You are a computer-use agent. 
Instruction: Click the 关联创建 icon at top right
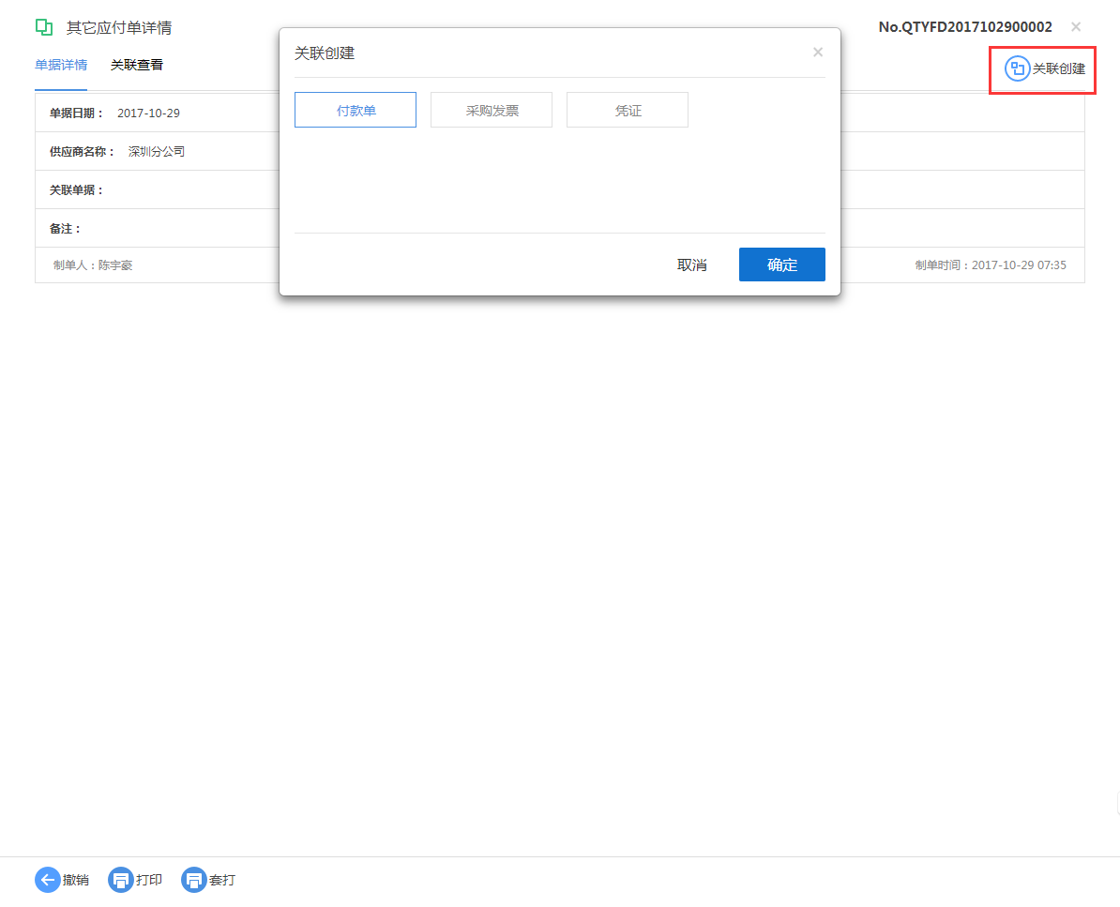[x=1017, y=68]
